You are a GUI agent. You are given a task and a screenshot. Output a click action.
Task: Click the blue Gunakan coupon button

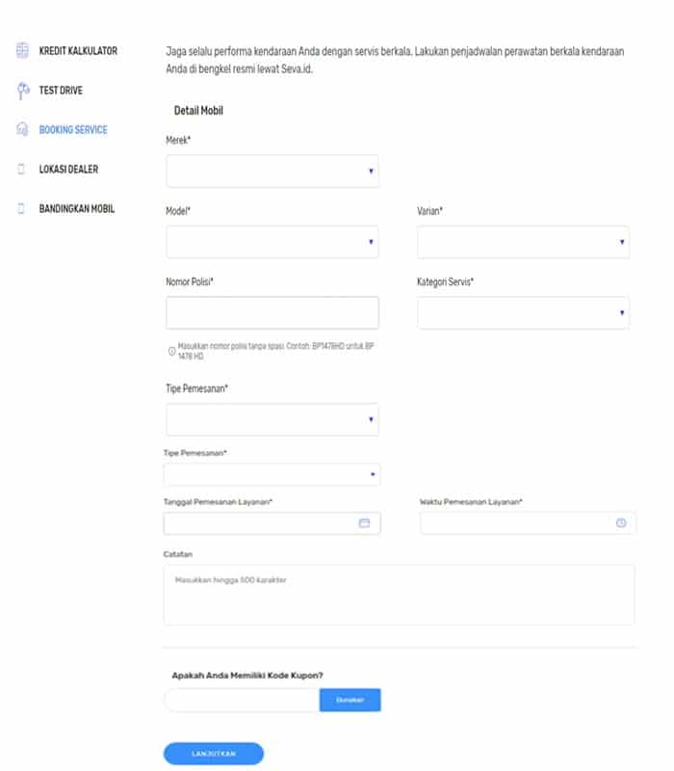click(x=350, y=700)
